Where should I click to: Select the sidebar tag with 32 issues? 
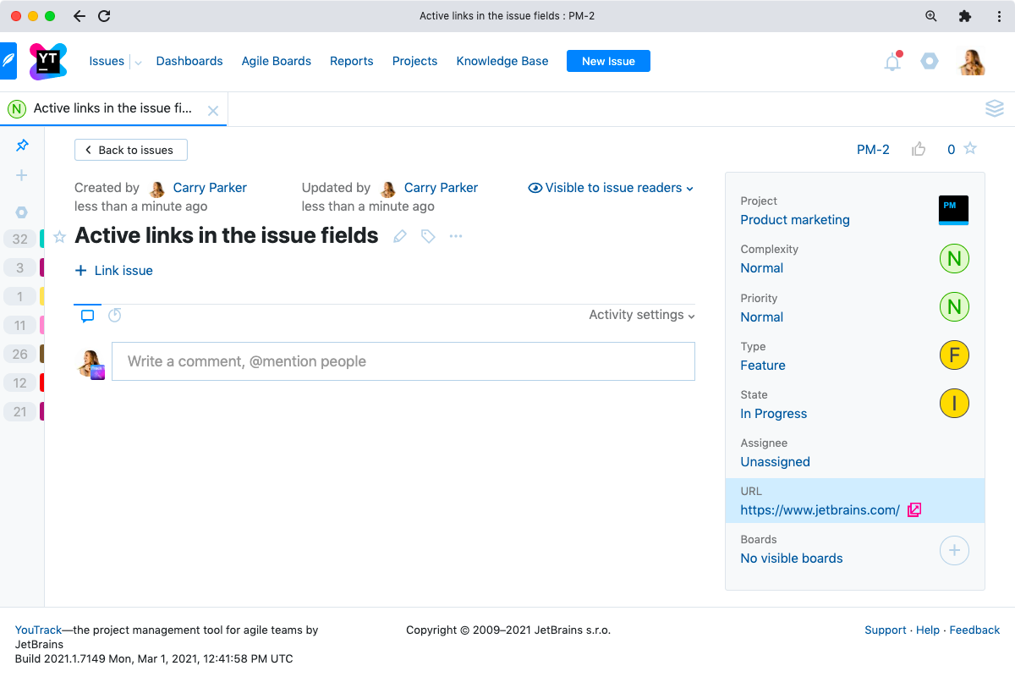click(24, 239)
